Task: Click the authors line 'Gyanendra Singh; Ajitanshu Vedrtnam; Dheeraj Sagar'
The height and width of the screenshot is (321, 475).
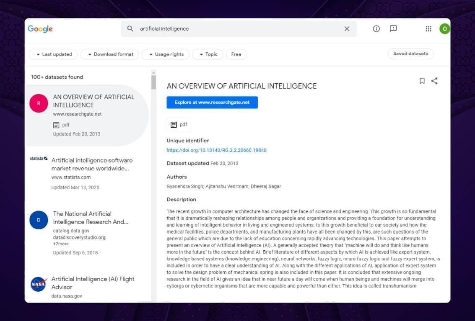Action: [x=224, y=187]
